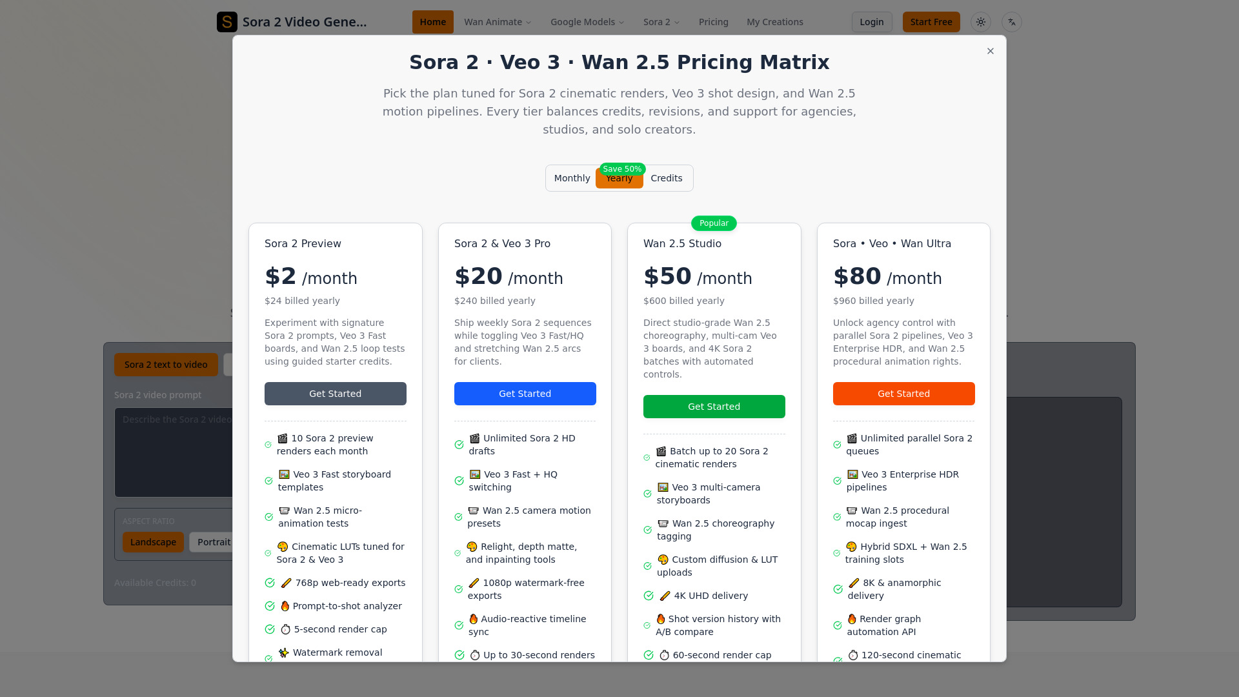This screenshot has height=697, width=1239.
Task: Toggle light theme using the sun icon
Action: coord(980,21)
